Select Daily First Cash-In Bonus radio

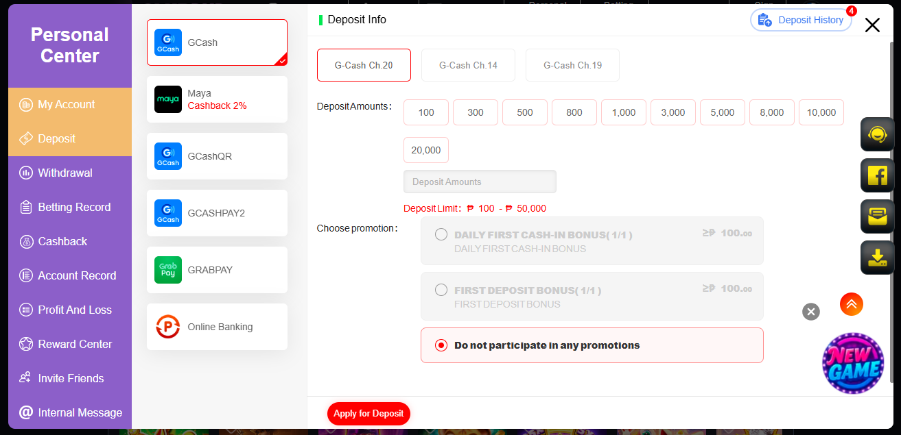(441, 235)
